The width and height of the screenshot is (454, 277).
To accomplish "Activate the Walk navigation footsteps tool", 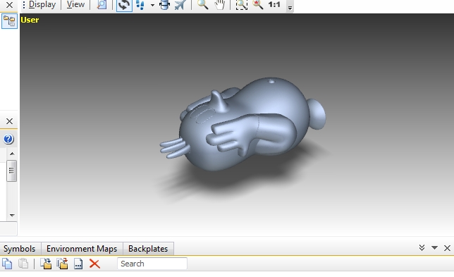I will pos(140,5).
